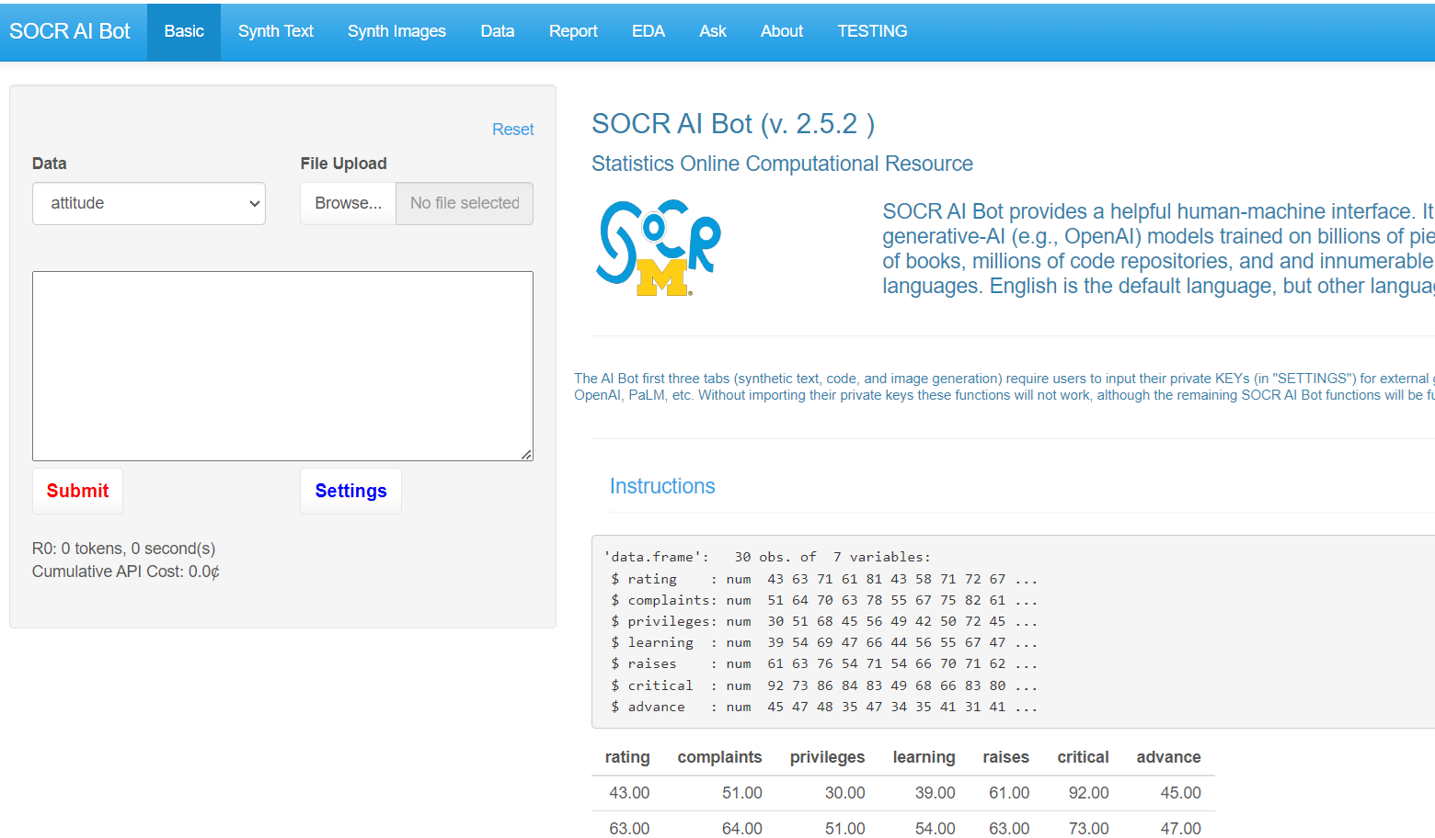Screen dimensions: 1435x838
Task: Click Browse to upload a file
Action: pos(348,203)
